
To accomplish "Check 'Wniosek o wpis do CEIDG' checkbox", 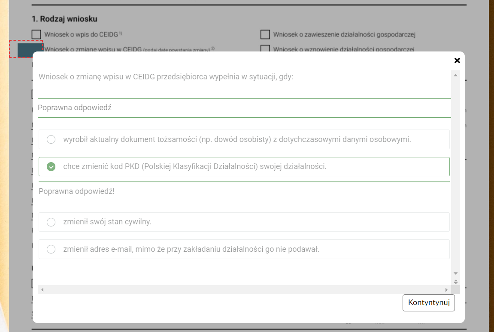I will point(36,34).
